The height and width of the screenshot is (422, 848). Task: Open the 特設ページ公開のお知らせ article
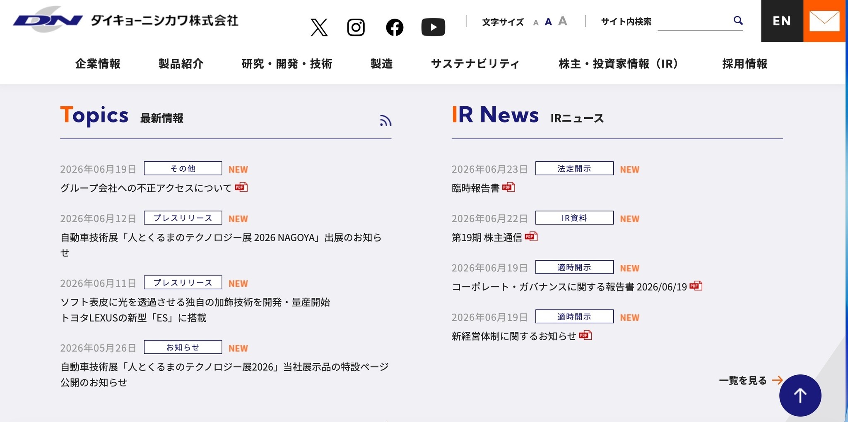(224, 374)
